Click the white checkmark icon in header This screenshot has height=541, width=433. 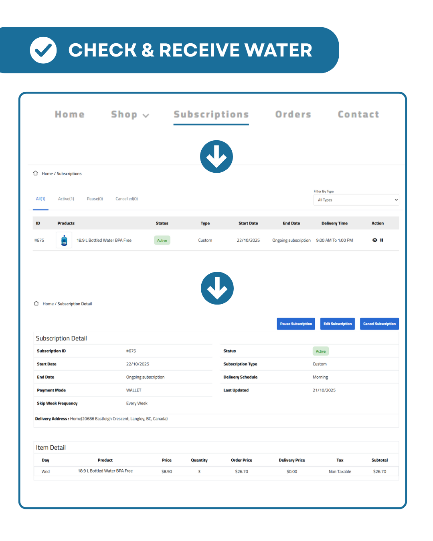pyautogui.click(x=43, y=50)
